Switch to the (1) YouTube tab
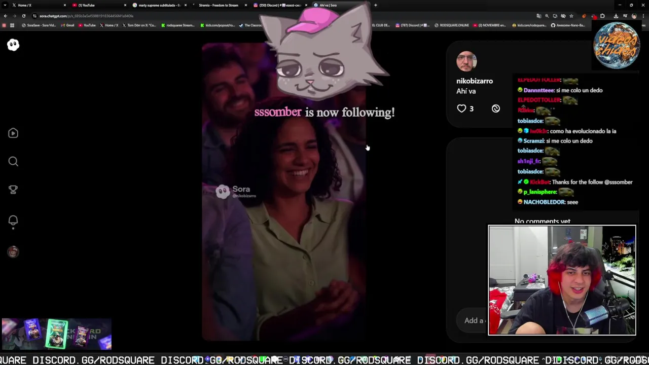This screenshot has width=649, height=365. [99, 5]
